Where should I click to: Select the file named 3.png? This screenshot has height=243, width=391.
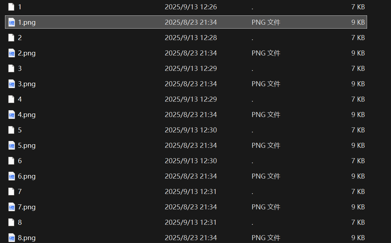[x=27, y=84]
